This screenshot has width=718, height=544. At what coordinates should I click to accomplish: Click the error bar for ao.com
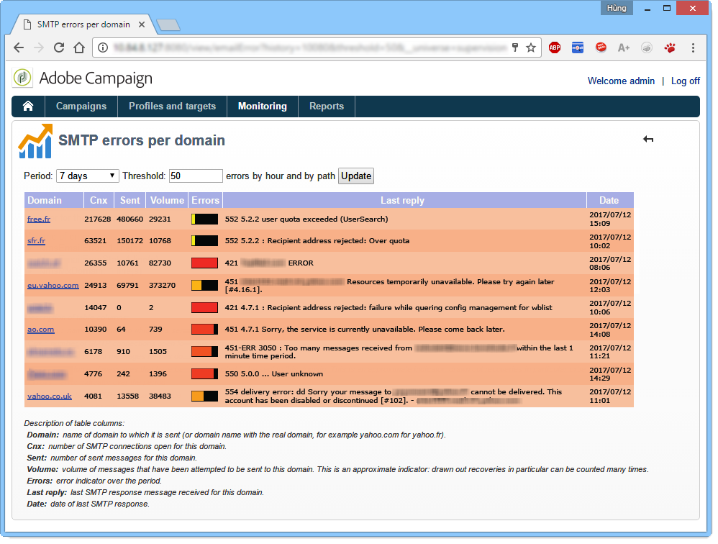[205, 330]
